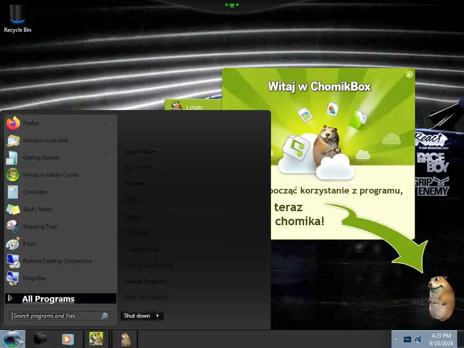The height and width of the screenshot is (348, 464).
Task: Launch Remote Desktop Connection icon
Action: coord(13,261)
